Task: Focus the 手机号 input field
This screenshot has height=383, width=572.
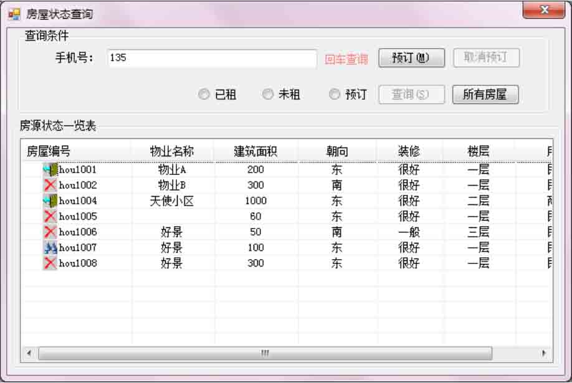Action: pyautogui.click(x=212, y=58)
